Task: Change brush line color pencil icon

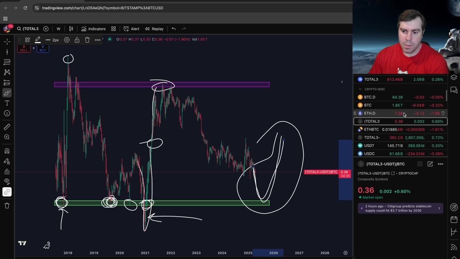Action: [x=38, y=40]
